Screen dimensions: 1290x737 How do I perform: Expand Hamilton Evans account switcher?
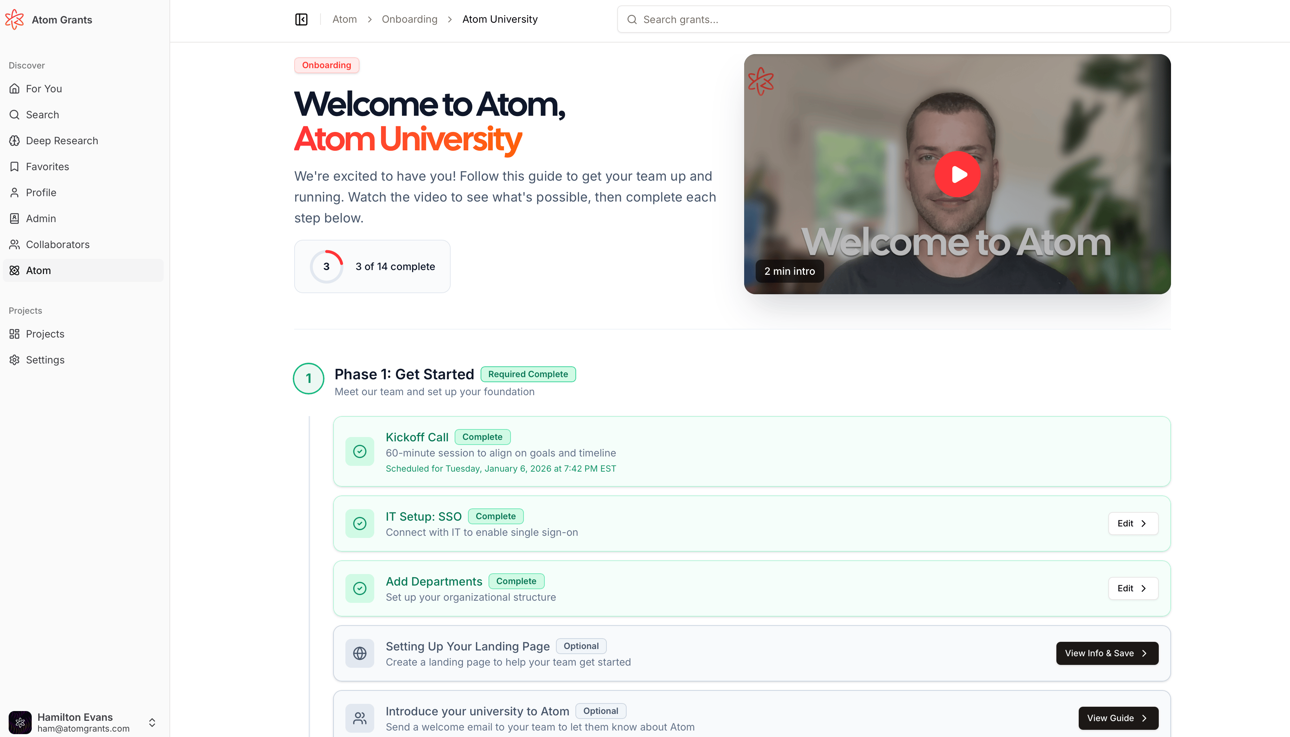click(152, 722)
